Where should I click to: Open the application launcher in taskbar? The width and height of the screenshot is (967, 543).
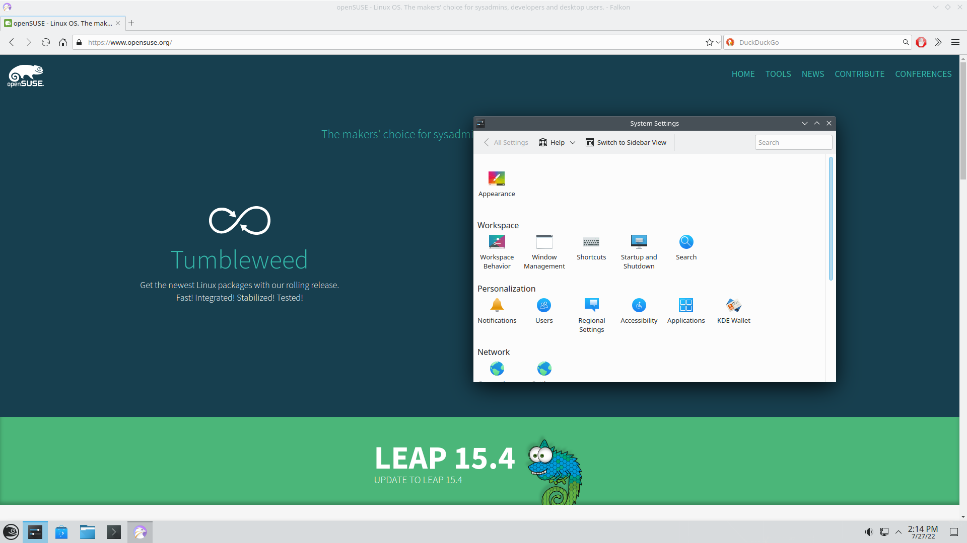pos(11,532)
